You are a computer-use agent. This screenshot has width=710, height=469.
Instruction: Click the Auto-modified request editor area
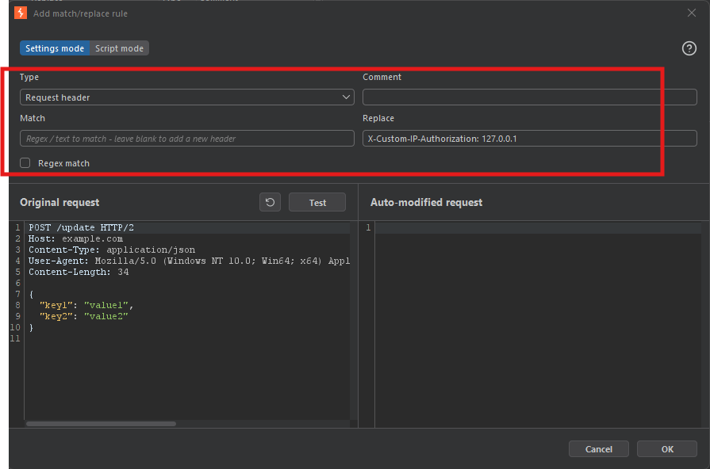click(x=538, y=324)
